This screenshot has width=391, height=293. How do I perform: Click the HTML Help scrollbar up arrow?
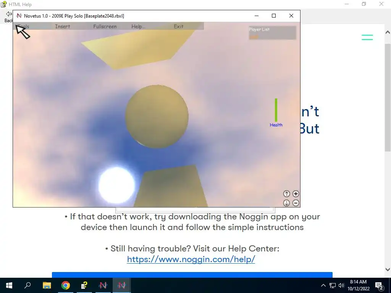point(388,32)
